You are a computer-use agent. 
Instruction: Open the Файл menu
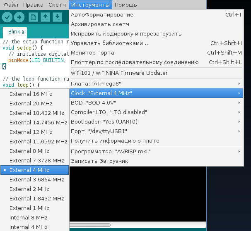(11, 5)
